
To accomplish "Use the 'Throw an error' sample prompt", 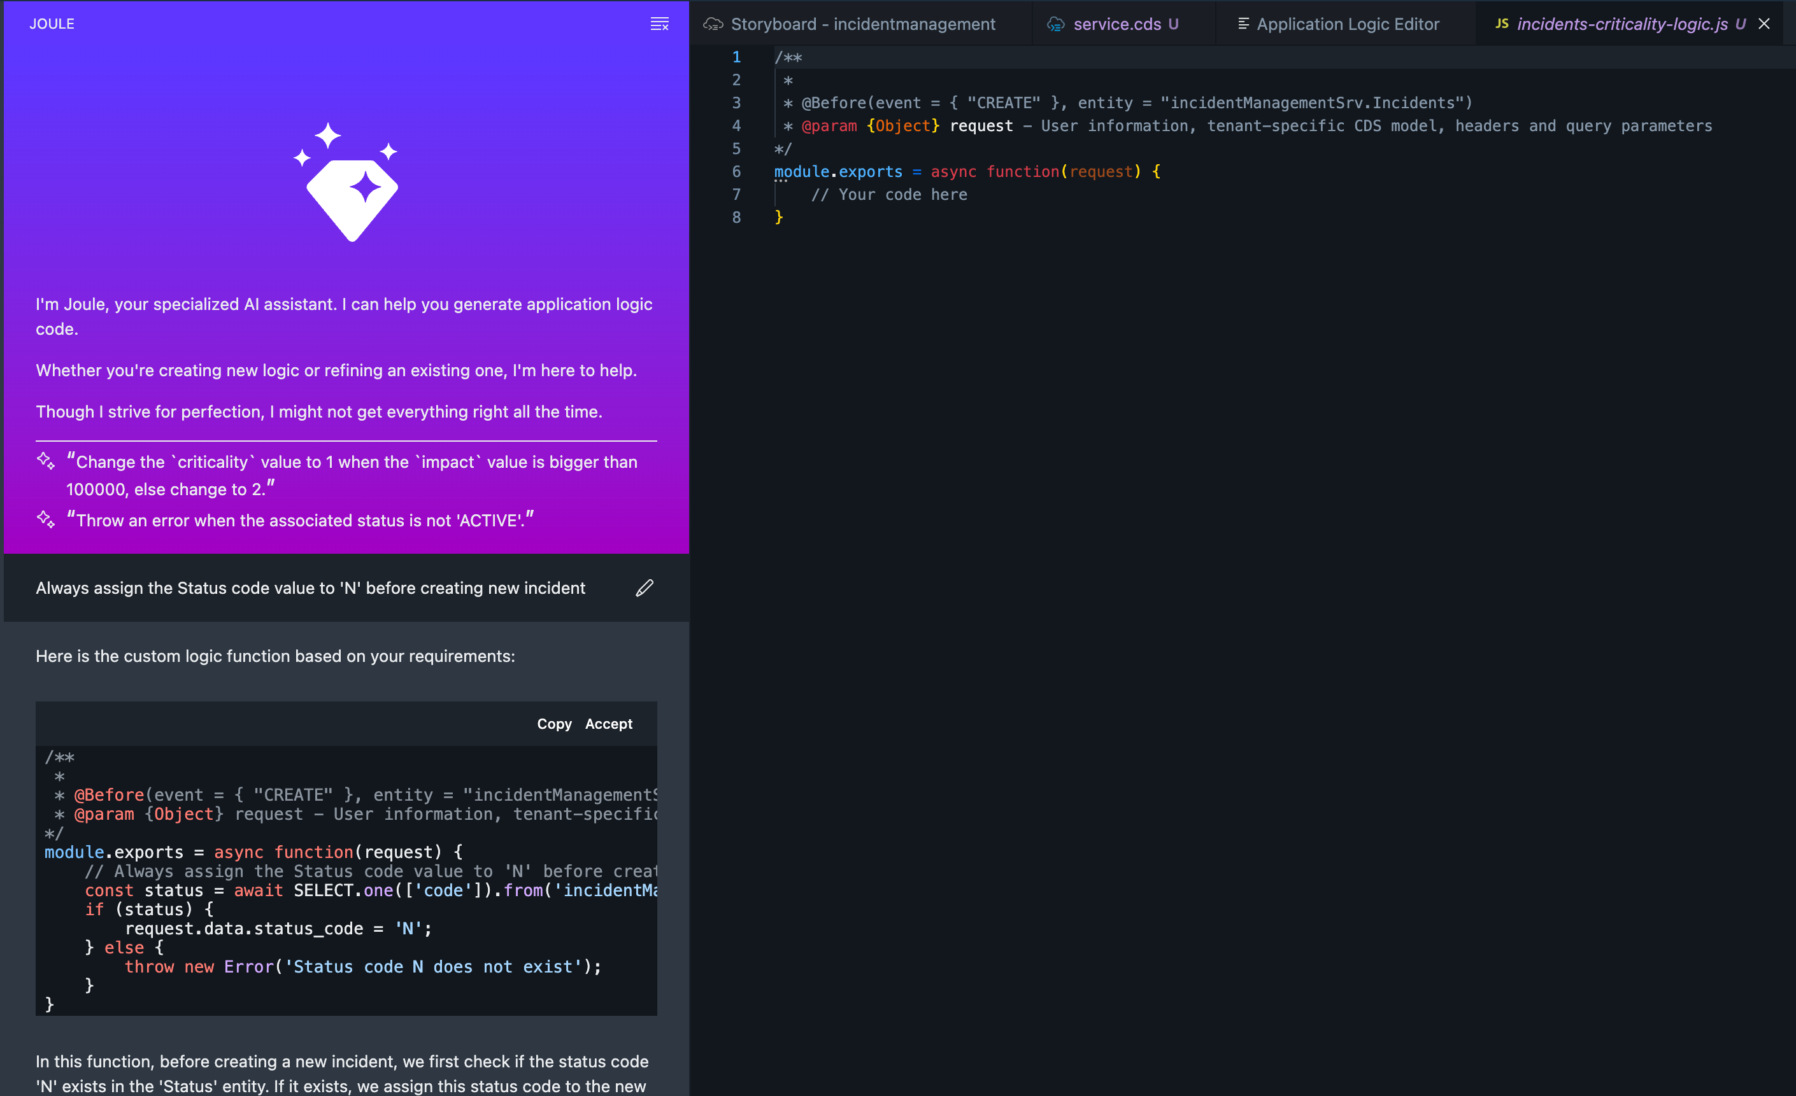I will point(299,520).
